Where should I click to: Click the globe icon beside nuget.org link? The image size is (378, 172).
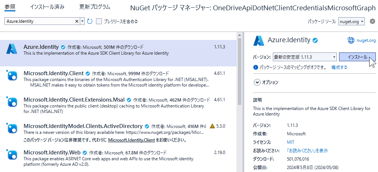[x=351, y=40]
